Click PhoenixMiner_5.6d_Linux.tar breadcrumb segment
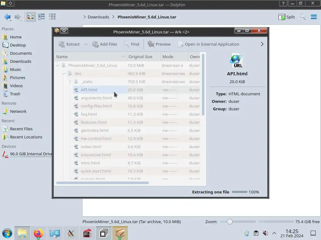 coord(147,17)
